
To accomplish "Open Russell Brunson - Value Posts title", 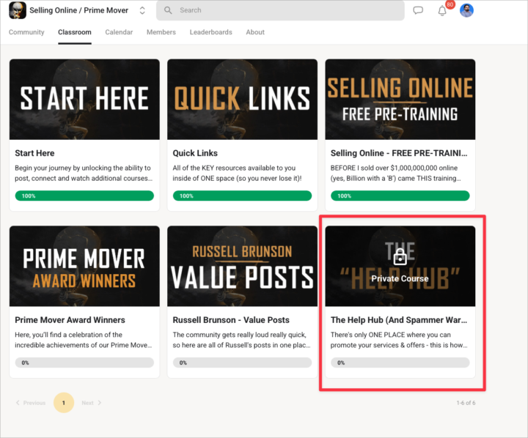I will [231, 320].
